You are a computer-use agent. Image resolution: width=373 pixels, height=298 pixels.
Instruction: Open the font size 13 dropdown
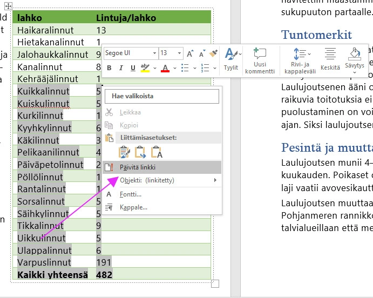pyautogui.click(x=179, y=53)
